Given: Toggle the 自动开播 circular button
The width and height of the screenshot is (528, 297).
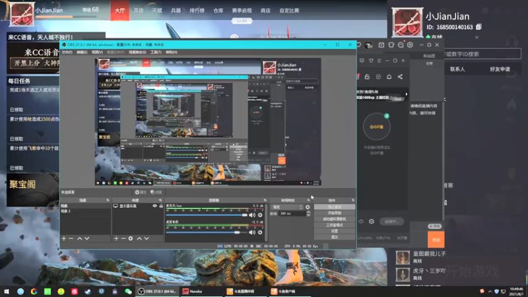Looking at the screenshot, I should click(x=376, y=127).
